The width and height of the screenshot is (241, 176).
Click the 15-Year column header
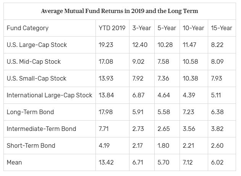pyautogui.click(x=221, y=28)
